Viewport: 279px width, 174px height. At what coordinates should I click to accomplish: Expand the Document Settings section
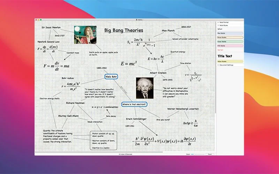(x=218, y=65)
